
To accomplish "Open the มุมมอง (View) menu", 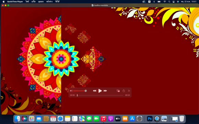I will coord(41,2).
